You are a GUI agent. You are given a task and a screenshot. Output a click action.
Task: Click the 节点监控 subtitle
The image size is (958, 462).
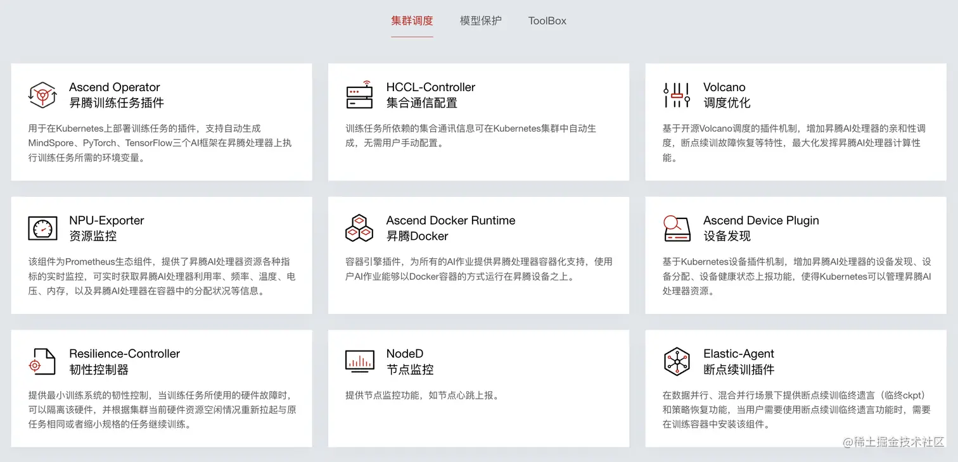coord(410,370)
